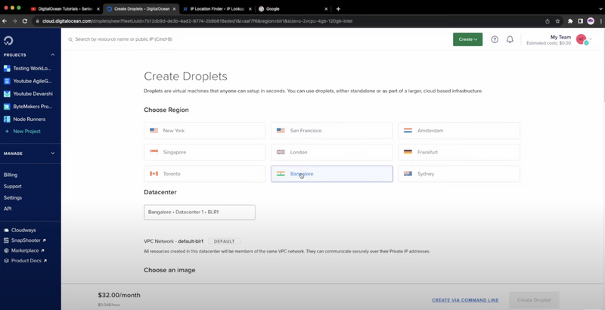Open the green Create dropdown
The height and width of the screenshot is (310, 605).
(x=467, y=39)
